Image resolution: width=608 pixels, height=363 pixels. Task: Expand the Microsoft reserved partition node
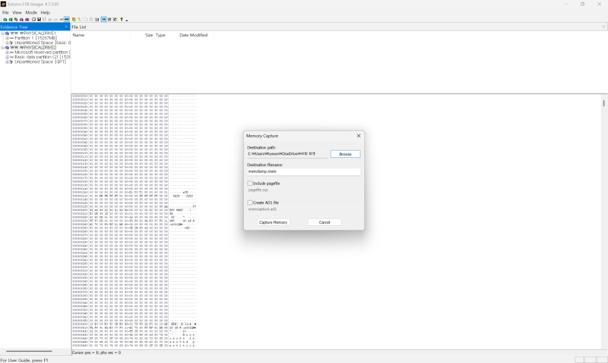click(x=7, y=53)
